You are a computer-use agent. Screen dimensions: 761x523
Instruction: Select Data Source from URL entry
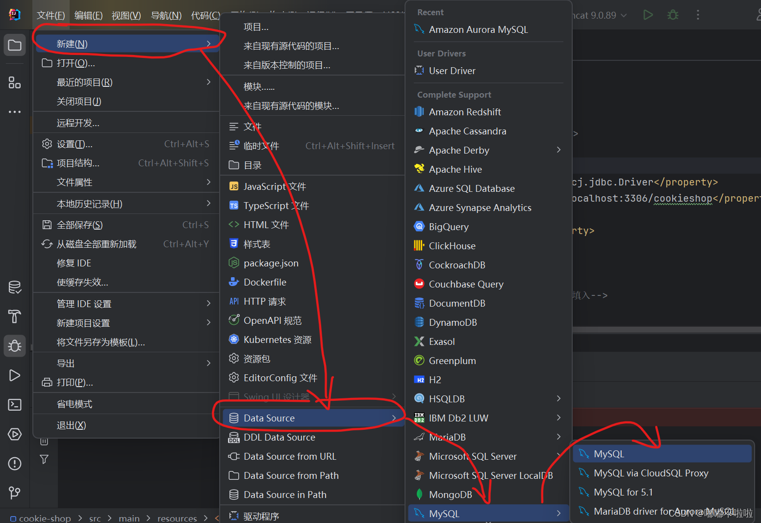(312, 456)
